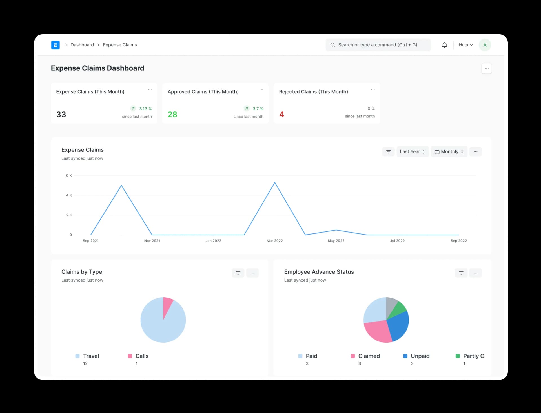Viewport: 541px width, 413px height.
Task: Toggle the Partly C legend swatch
Action: pyautogui.click(x=458, y=356)
